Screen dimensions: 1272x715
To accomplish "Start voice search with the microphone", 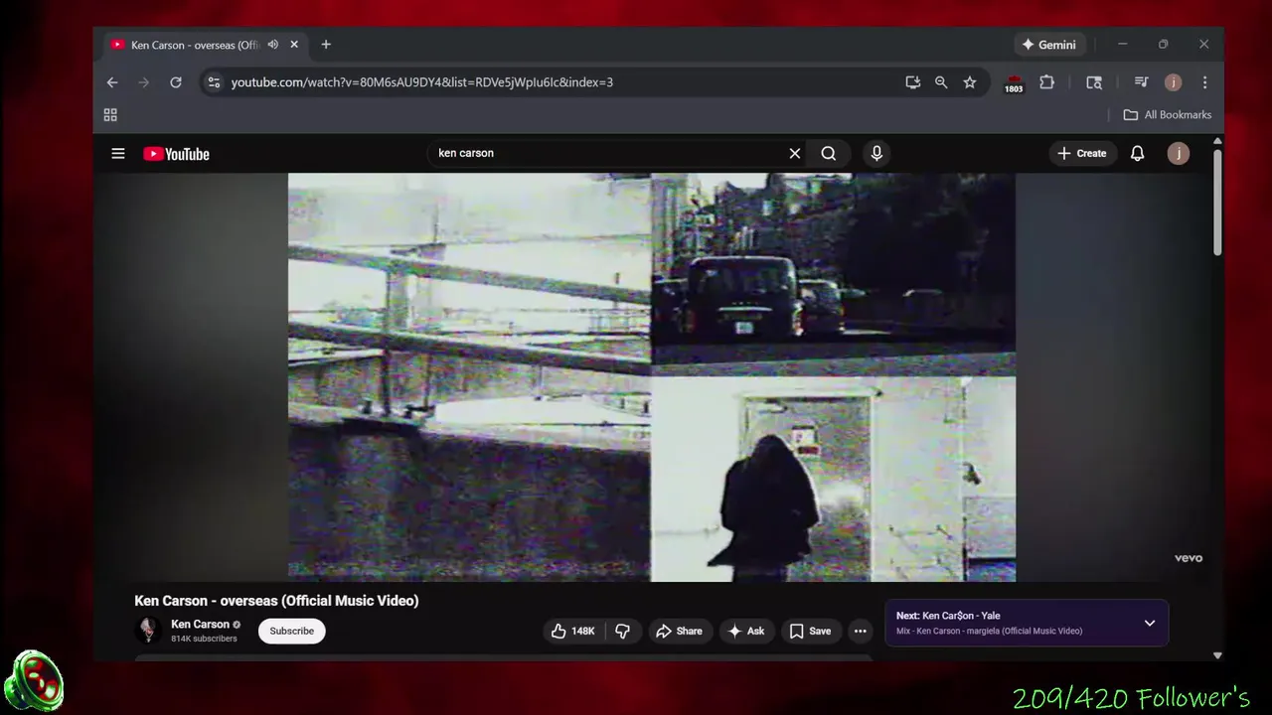I will [876, 153].
